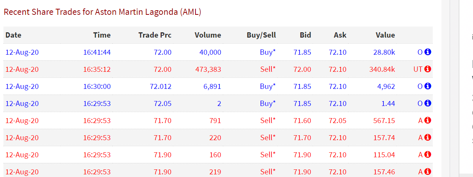Select the 340.84k value cell
The height and width of the screenshot is (177, 473).
click(x=382, y=69)
